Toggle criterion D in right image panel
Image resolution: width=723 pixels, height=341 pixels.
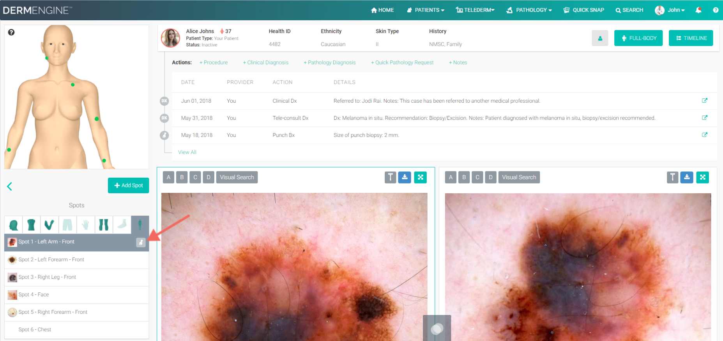(491, 177)
